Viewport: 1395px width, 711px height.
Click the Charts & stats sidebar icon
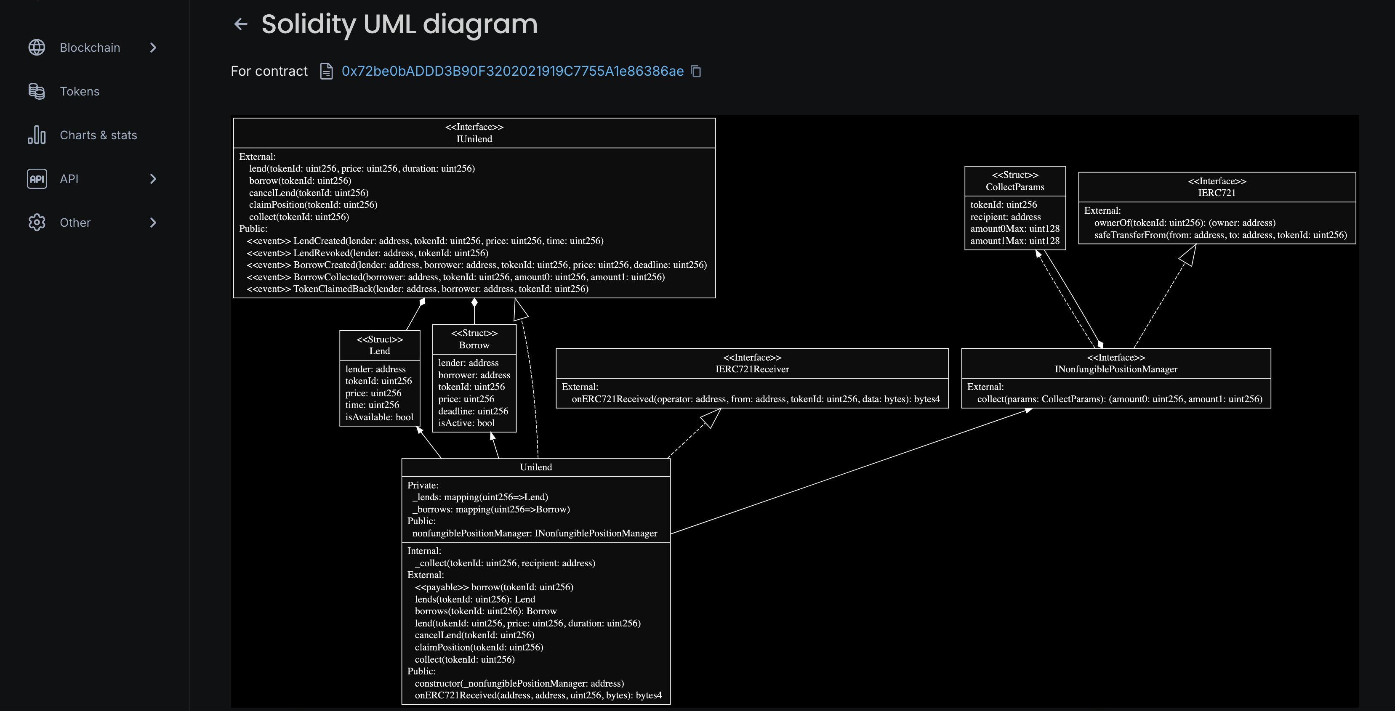pyautogui.click(x=36, y=134)
